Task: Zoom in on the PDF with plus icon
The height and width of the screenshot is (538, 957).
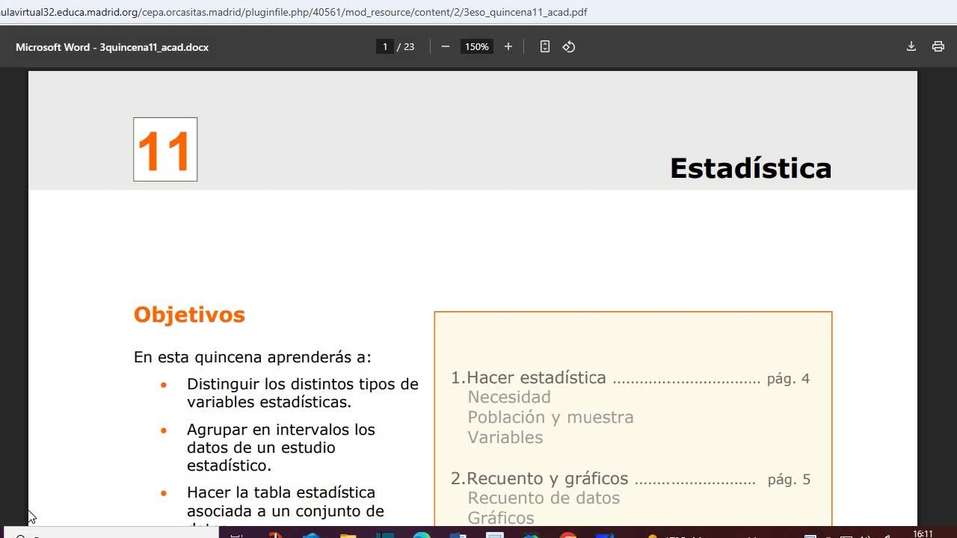Action: 508,46
